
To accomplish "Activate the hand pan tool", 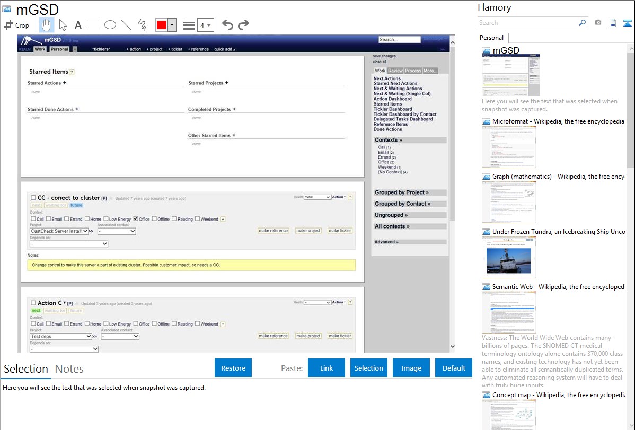I will 47,24.
